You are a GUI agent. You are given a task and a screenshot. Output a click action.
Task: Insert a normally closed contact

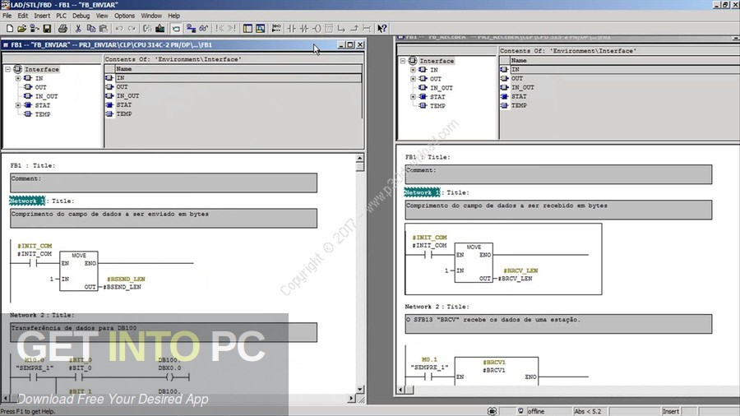point(304,29)
